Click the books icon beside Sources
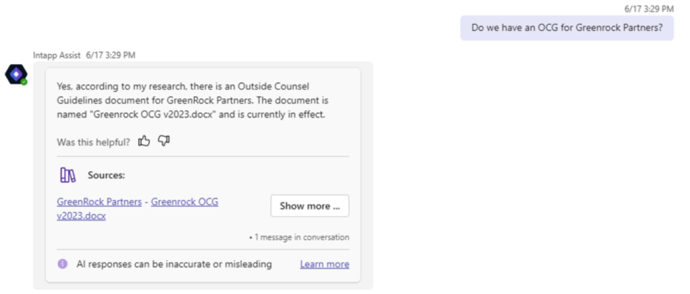The image size is (690, 294). tap(68, 176)
